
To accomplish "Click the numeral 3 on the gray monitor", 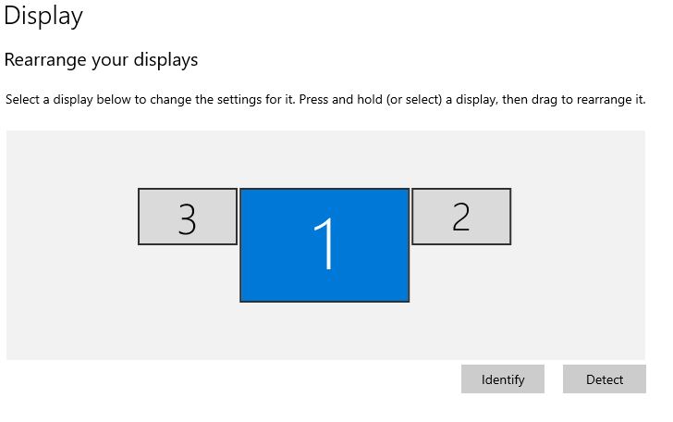I will (188, 218).
